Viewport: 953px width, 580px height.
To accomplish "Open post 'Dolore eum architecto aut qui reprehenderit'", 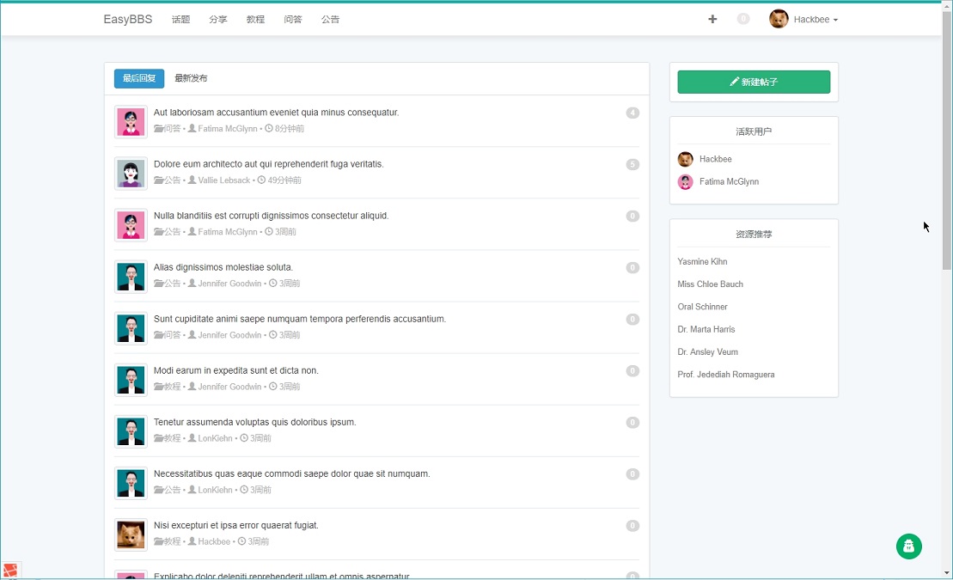I will (269, 164).
